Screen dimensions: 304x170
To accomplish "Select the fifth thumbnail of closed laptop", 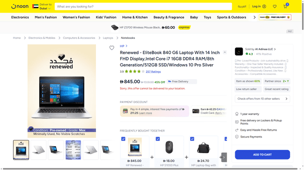I will click(91, 150).
